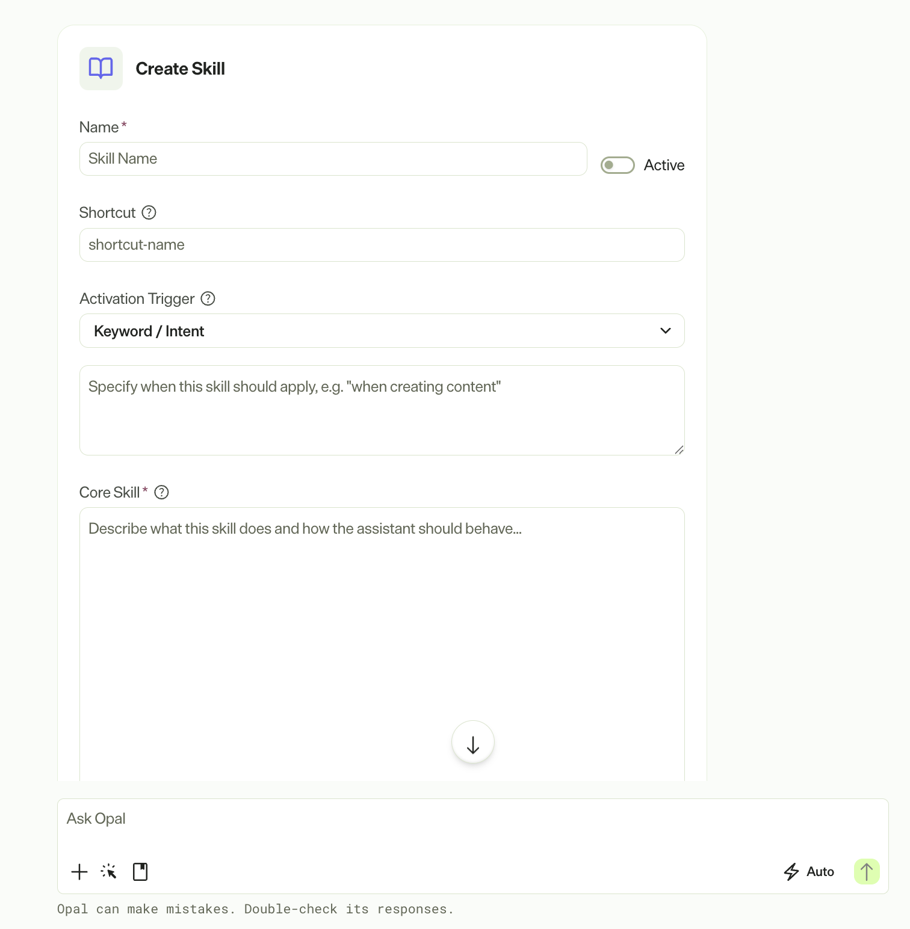Focus the Skill Name input field
The width and height of the screenshot is (910, 929).
[x=333, y=159]
